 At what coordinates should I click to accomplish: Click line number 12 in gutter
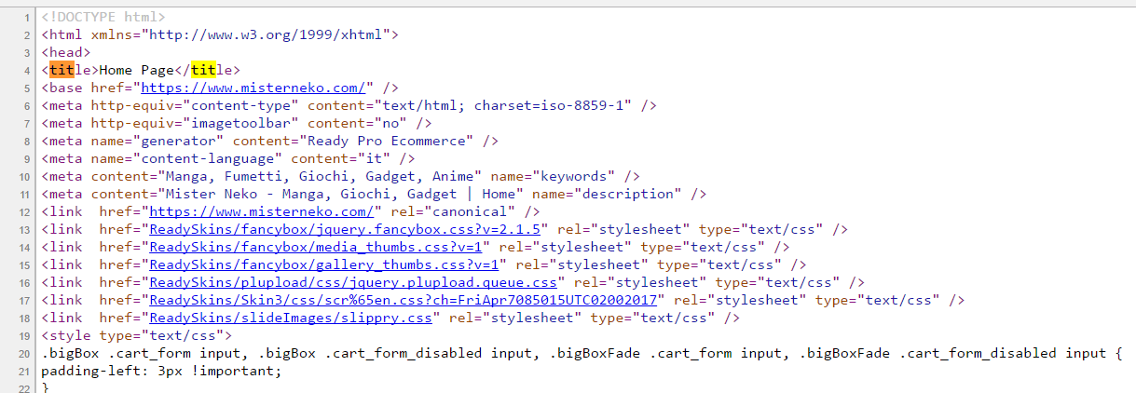[x=25, y=211]
